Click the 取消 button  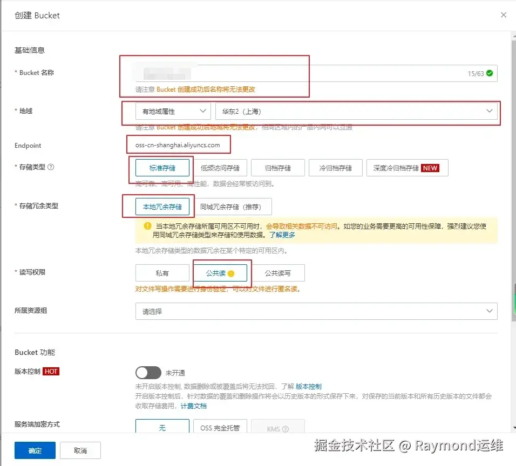(x=80, y=450)
